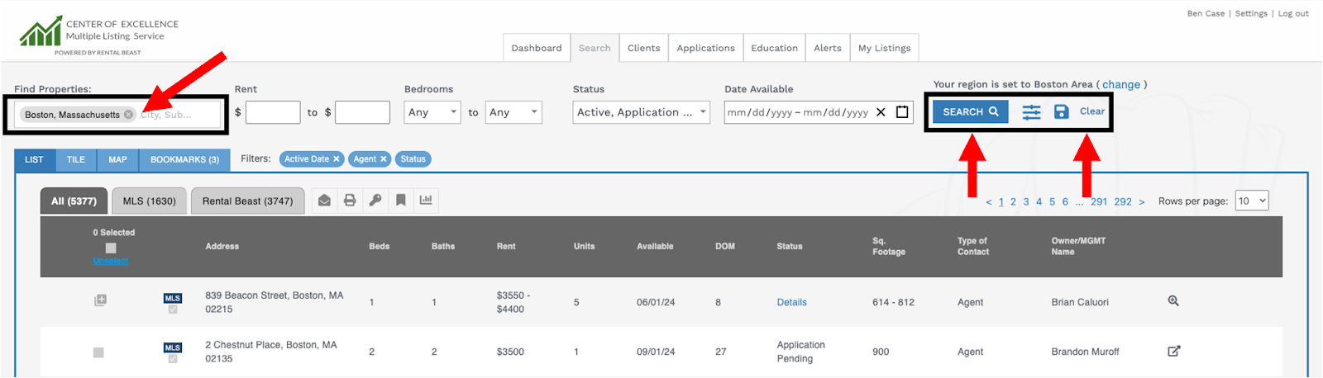Click the email envelope icon in results toolbar
The width and height of the screenshot is (1323, 378).
click(x=324, y=201)
